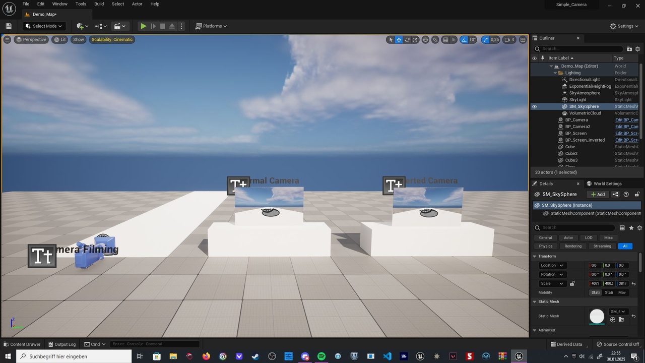Viewport: 645px width, 363px height.
Task: Collapse the Transform section
Action: click(535, 257)
